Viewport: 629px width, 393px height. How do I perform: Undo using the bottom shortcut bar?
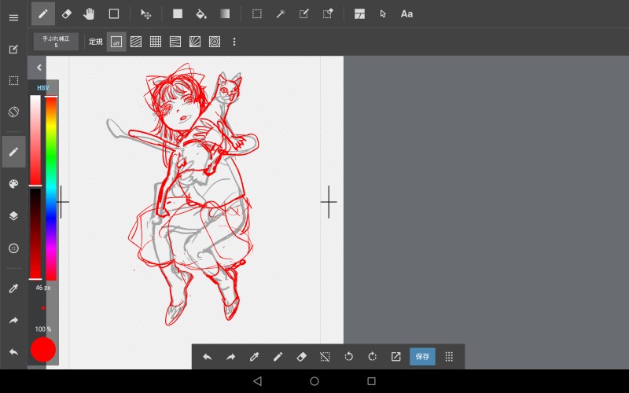click(207, 357)
